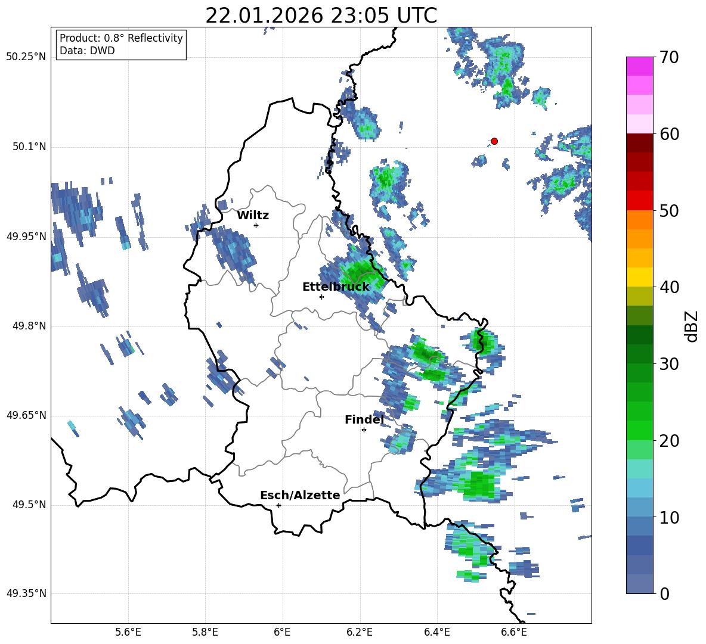Click the turquoise colorbar segment below 20
706x644 pixels.
coord(639,469)
